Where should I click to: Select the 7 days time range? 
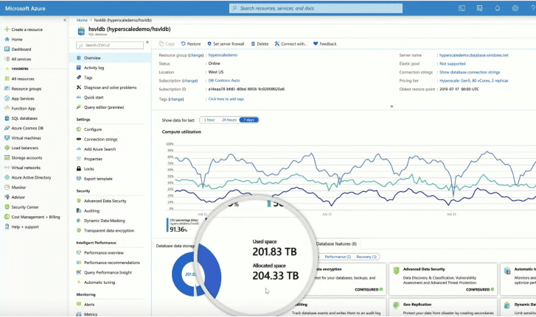pyautogui.click(x=249, y=120)
